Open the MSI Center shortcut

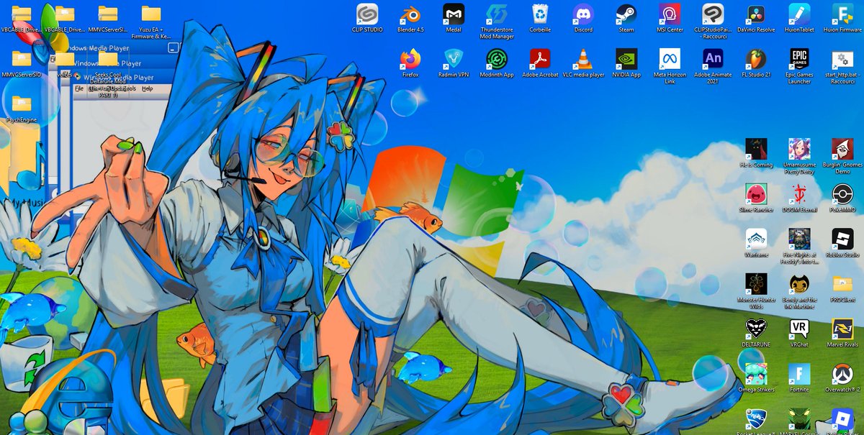pos(670,14)
